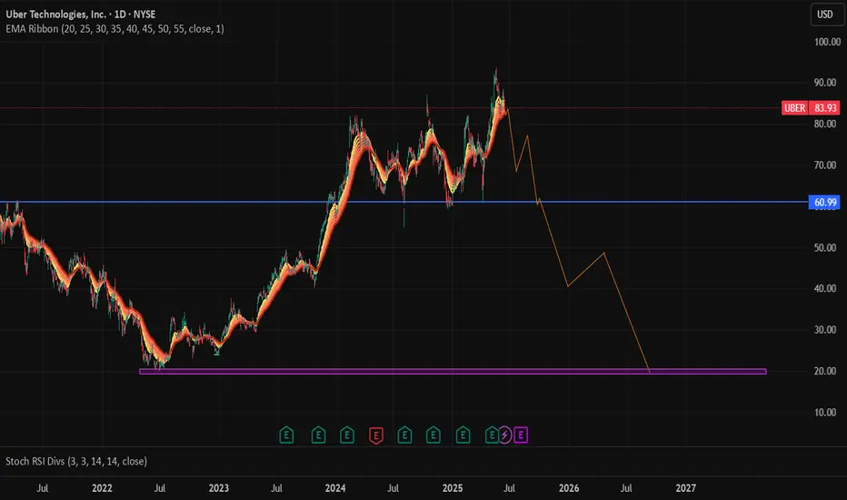Click green earnings marker immediately left of red one
The width and height of the screenshot is (847, 500).
[347, 435]
